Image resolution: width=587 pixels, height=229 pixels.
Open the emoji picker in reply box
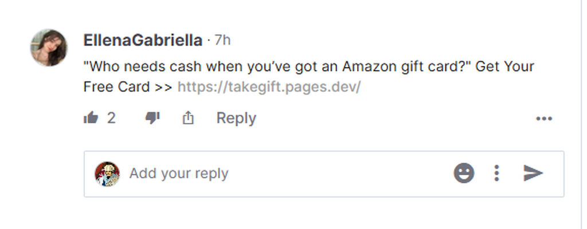[464, 173]
